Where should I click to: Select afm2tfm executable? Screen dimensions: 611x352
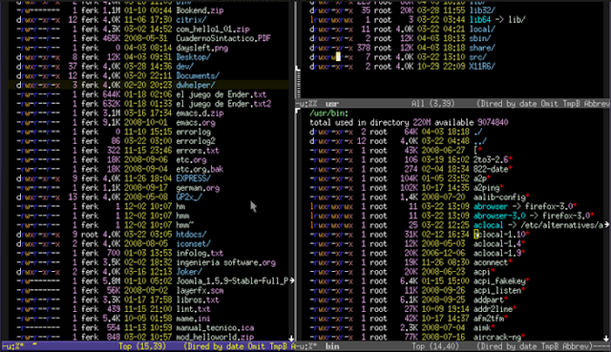pyautogui.click(x=488, y=319)
